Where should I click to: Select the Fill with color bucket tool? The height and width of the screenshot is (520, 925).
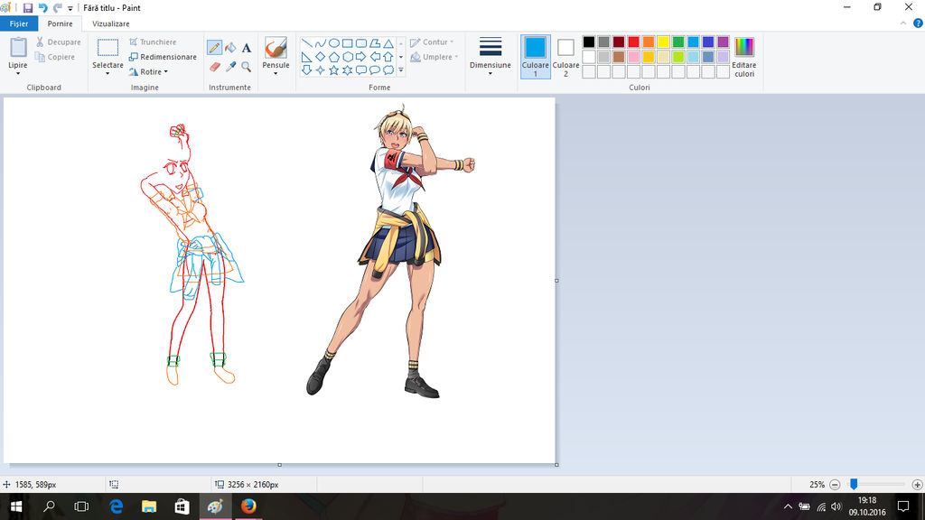(x=230, y=48)
